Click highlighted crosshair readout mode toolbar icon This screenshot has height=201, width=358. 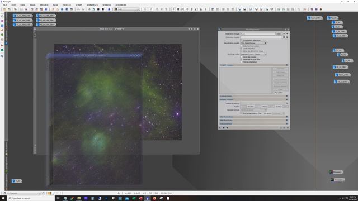[x=173, y=9]
